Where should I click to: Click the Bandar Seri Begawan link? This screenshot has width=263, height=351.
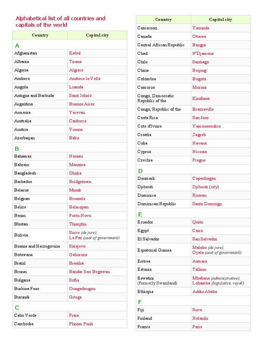(89, 272)
